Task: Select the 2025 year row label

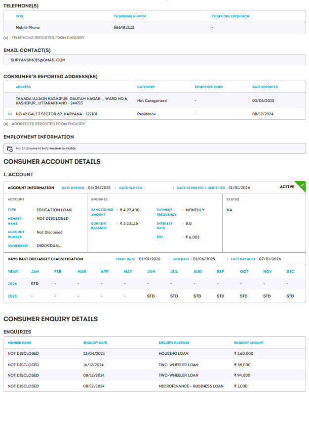Action: 12,296
